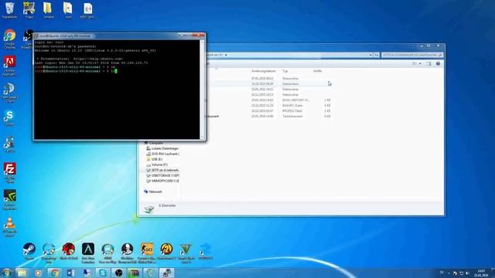This screenshot has height=278, width=495.
Task: Sort files by Größe column
Action: pos(317,71)
